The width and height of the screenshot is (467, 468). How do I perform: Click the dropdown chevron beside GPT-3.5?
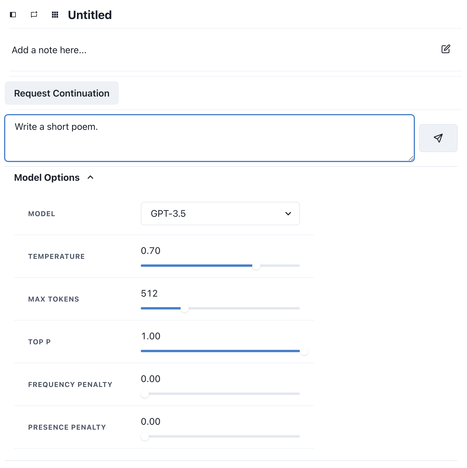(288, 214)
